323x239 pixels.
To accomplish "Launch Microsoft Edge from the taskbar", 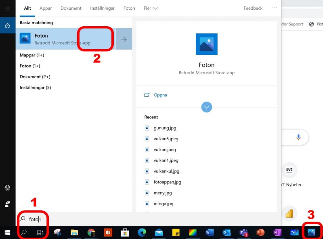I will pos(142,233).
